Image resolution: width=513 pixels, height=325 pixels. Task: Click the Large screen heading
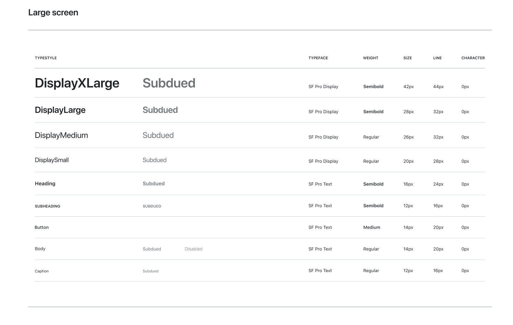53,13
